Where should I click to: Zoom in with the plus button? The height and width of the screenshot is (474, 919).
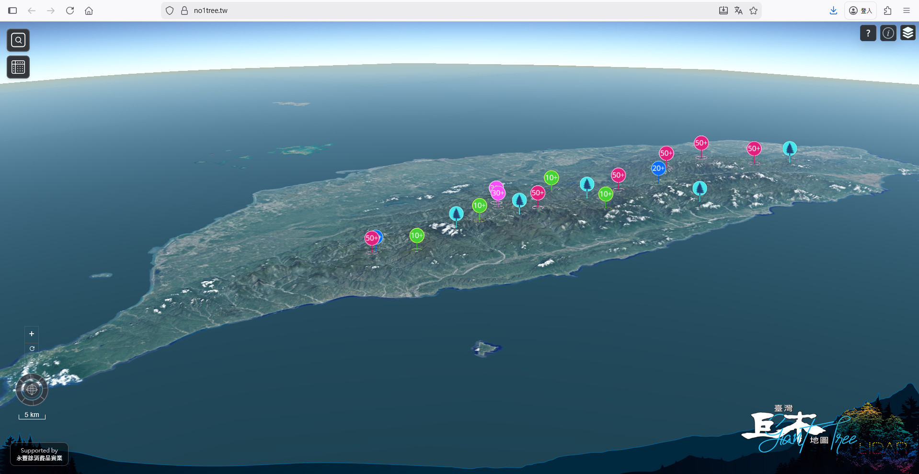point(32,334)
